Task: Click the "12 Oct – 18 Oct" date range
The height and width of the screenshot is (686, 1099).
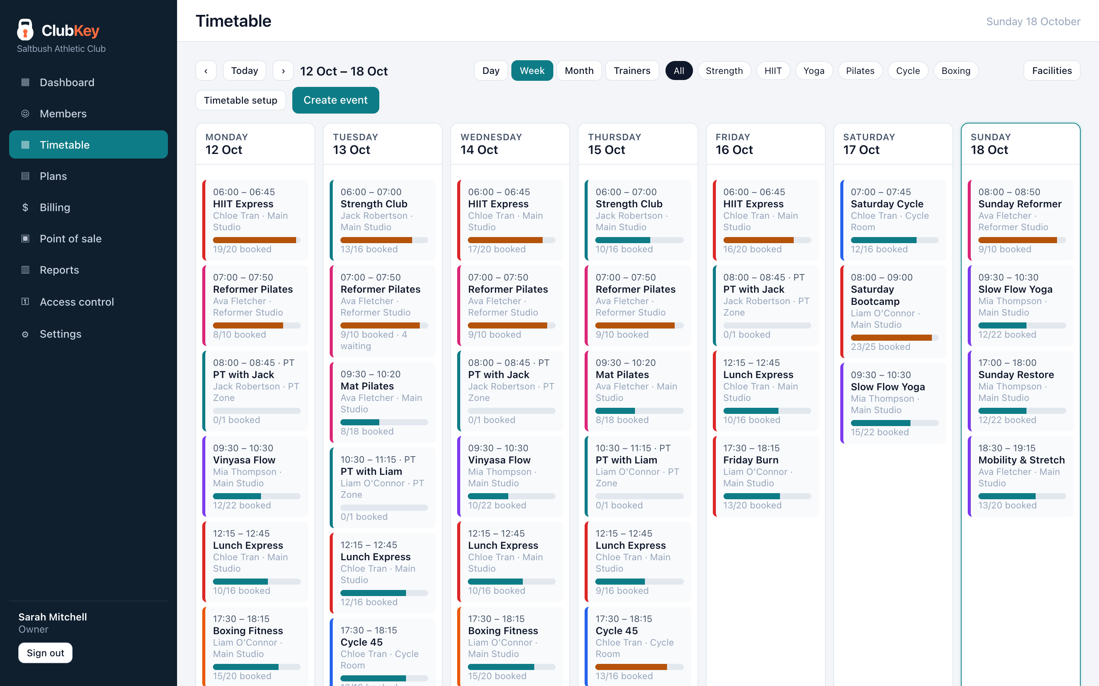Action: 344,71
